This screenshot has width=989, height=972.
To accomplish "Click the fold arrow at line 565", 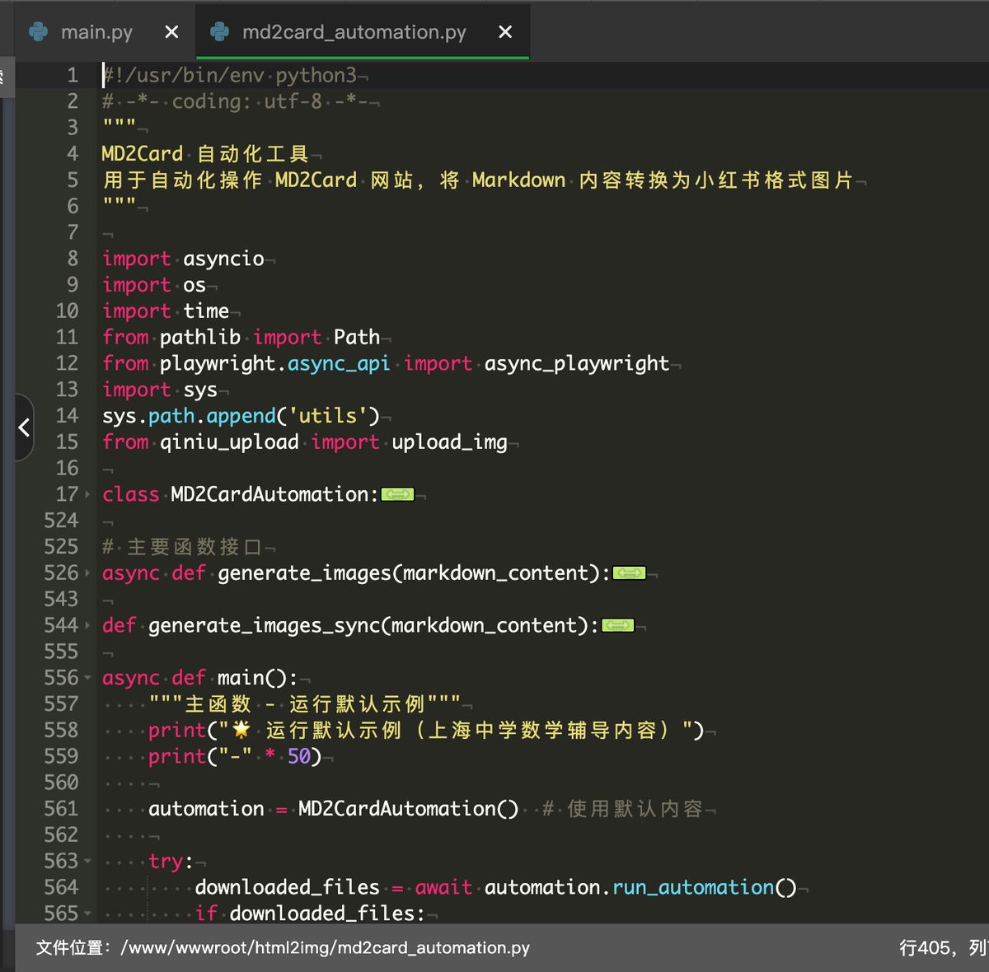I will [x=87, y=913].
